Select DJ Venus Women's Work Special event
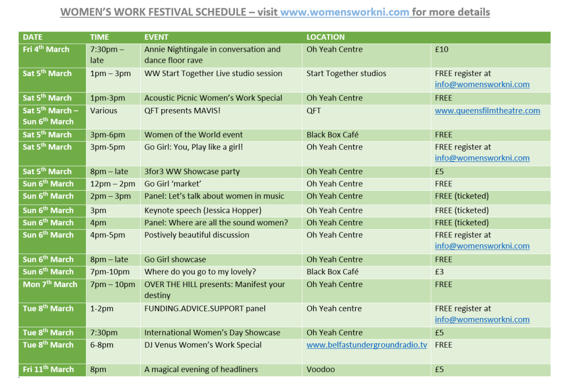Viewport: 565px width, 378px height. (x=221, y=352)
